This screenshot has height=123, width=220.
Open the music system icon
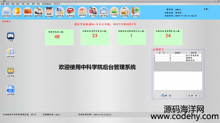tap(11, 53)
